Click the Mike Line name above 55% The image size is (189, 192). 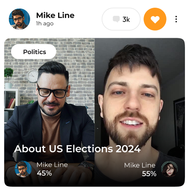[139, 165]
